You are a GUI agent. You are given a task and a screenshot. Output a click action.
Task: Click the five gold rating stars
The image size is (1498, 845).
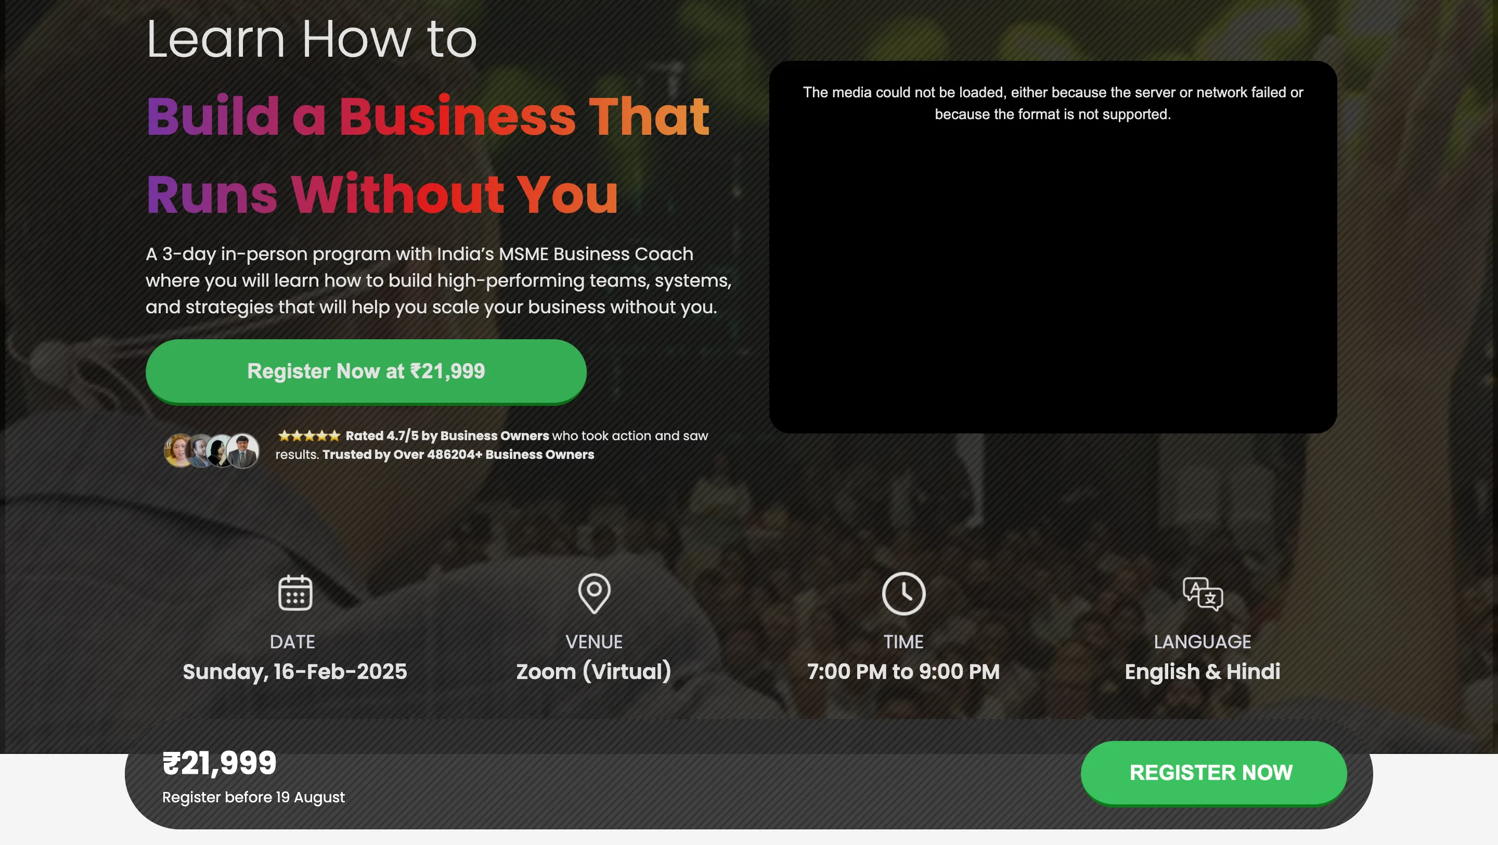[x=308, y=436]
